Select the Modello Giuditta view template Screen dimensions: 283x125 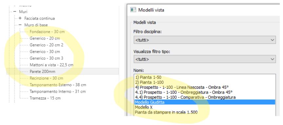coord(205,102)
